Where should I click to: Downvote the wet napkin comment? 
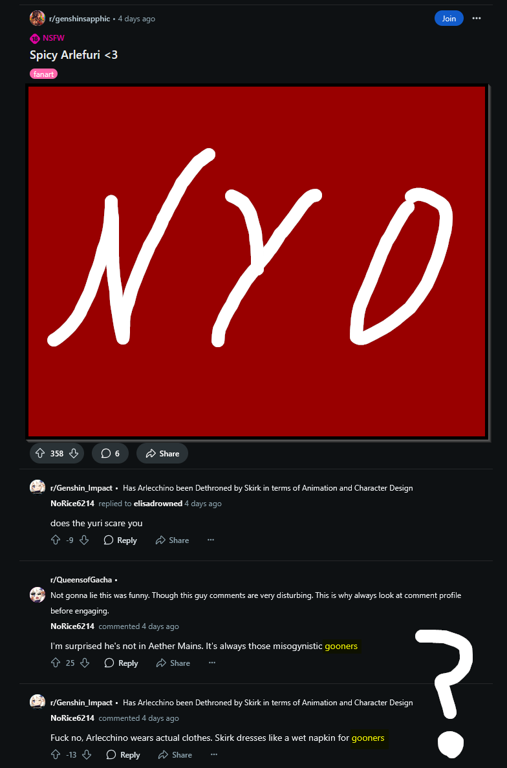coord(86,754)
